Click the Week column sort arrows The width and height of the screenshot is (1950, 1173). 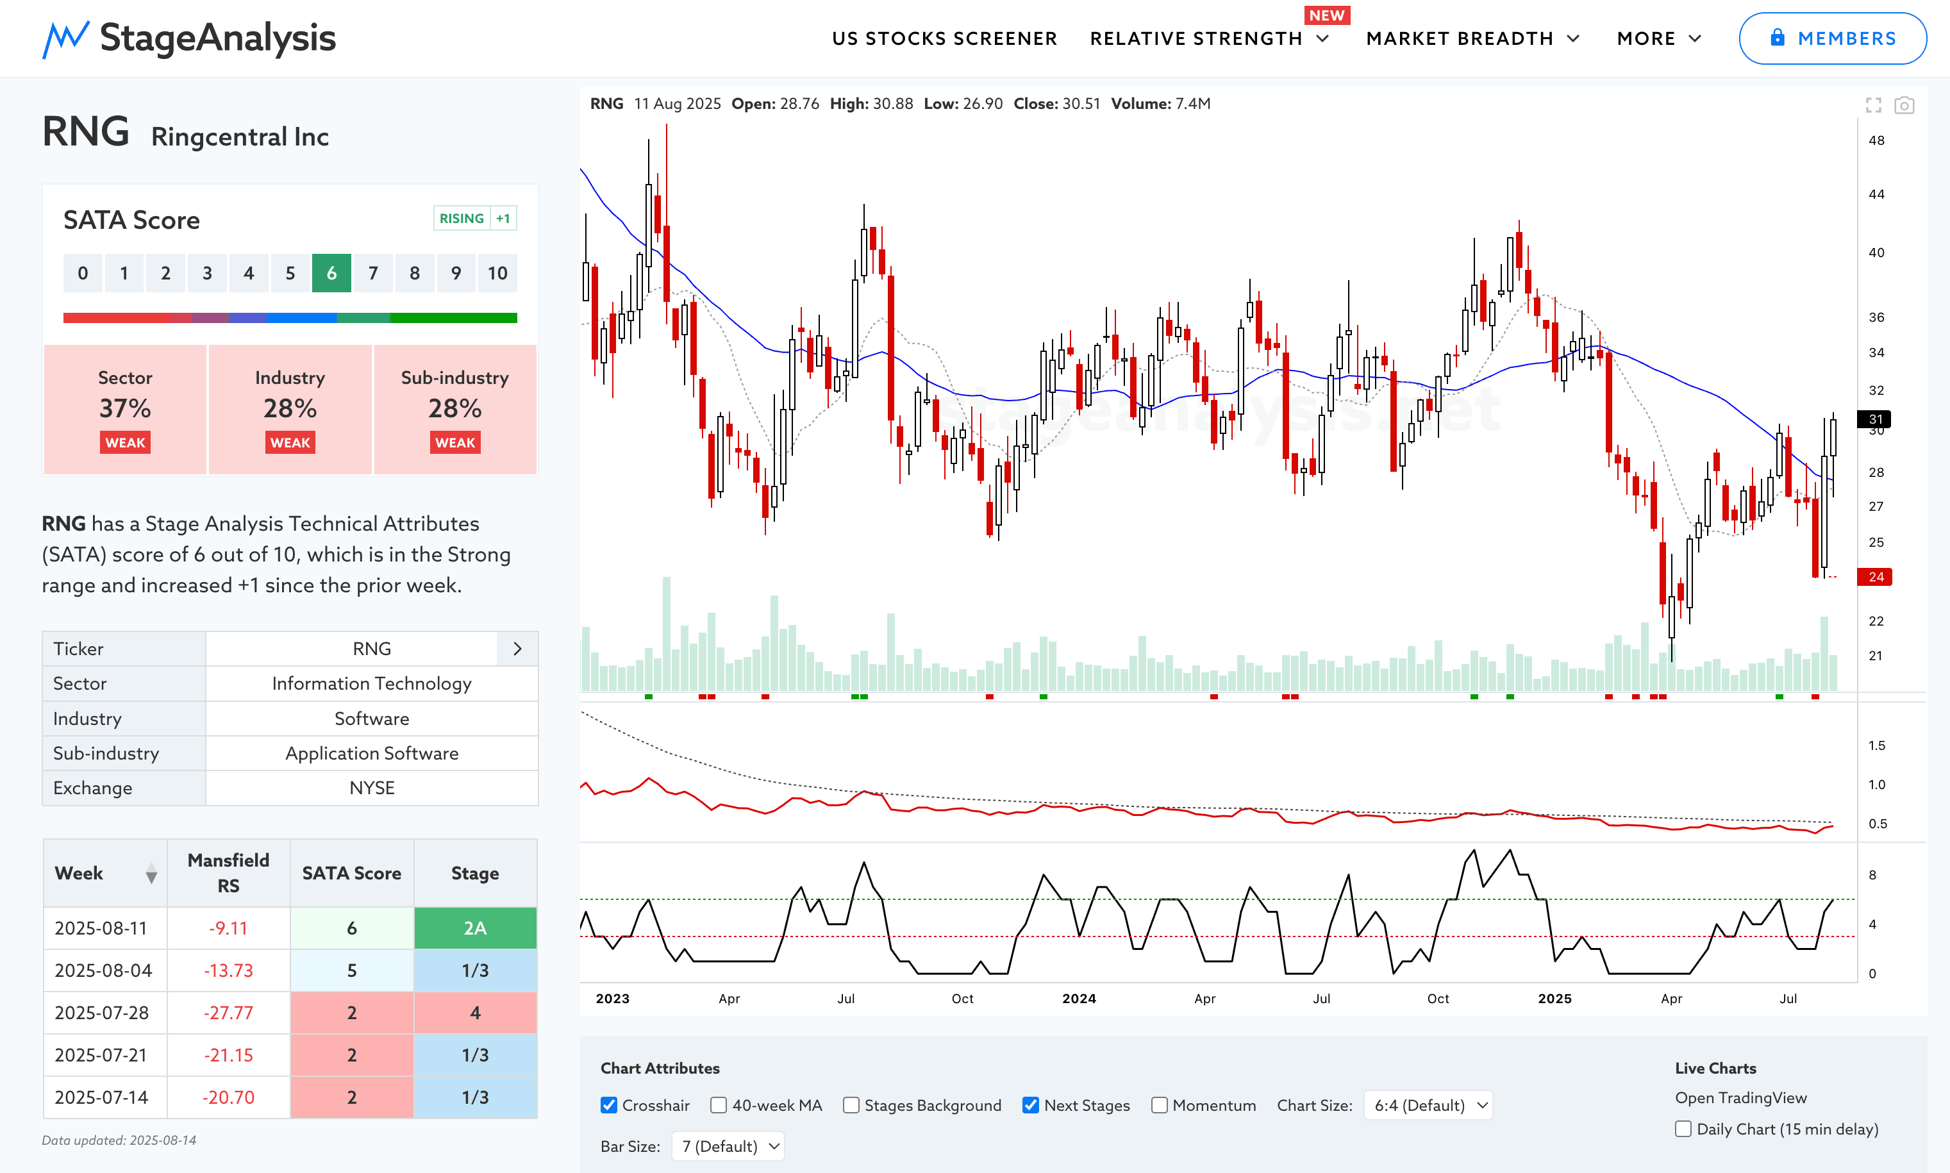151,874
